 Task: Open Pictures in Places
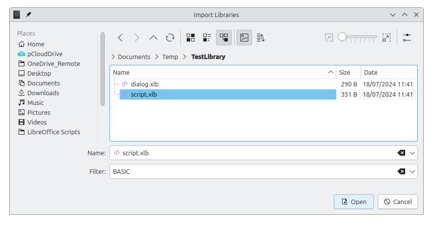tap(34, 112)
